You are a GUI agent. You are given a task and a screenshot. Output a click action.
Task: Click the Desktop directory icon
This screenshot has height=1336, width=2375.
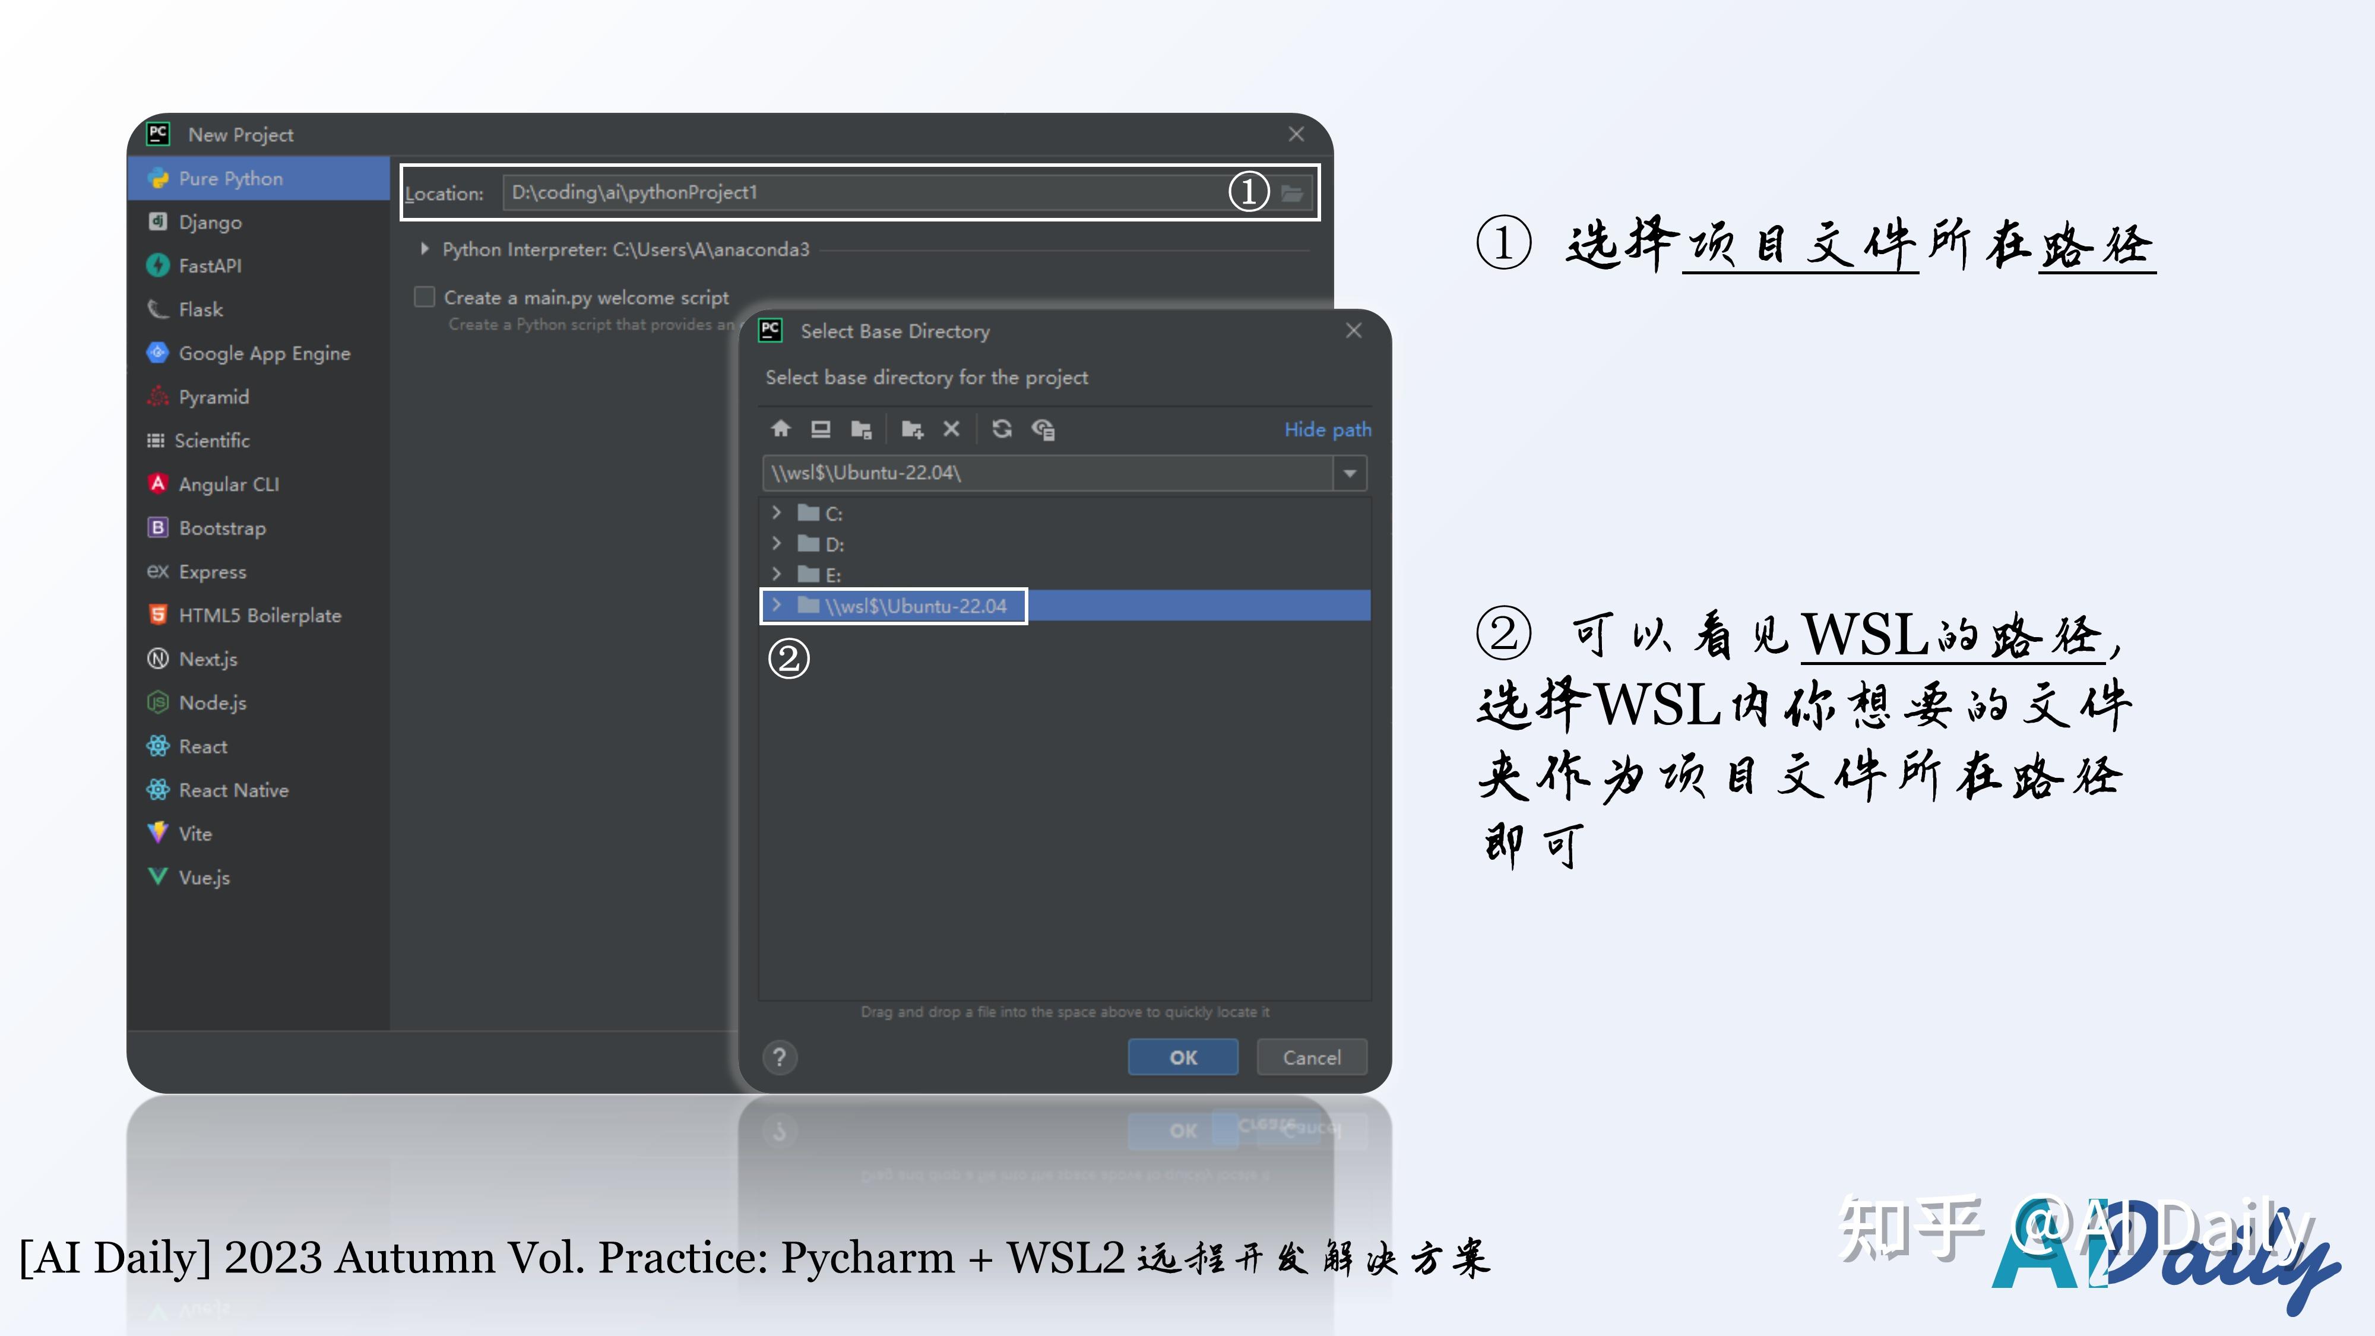819,429
